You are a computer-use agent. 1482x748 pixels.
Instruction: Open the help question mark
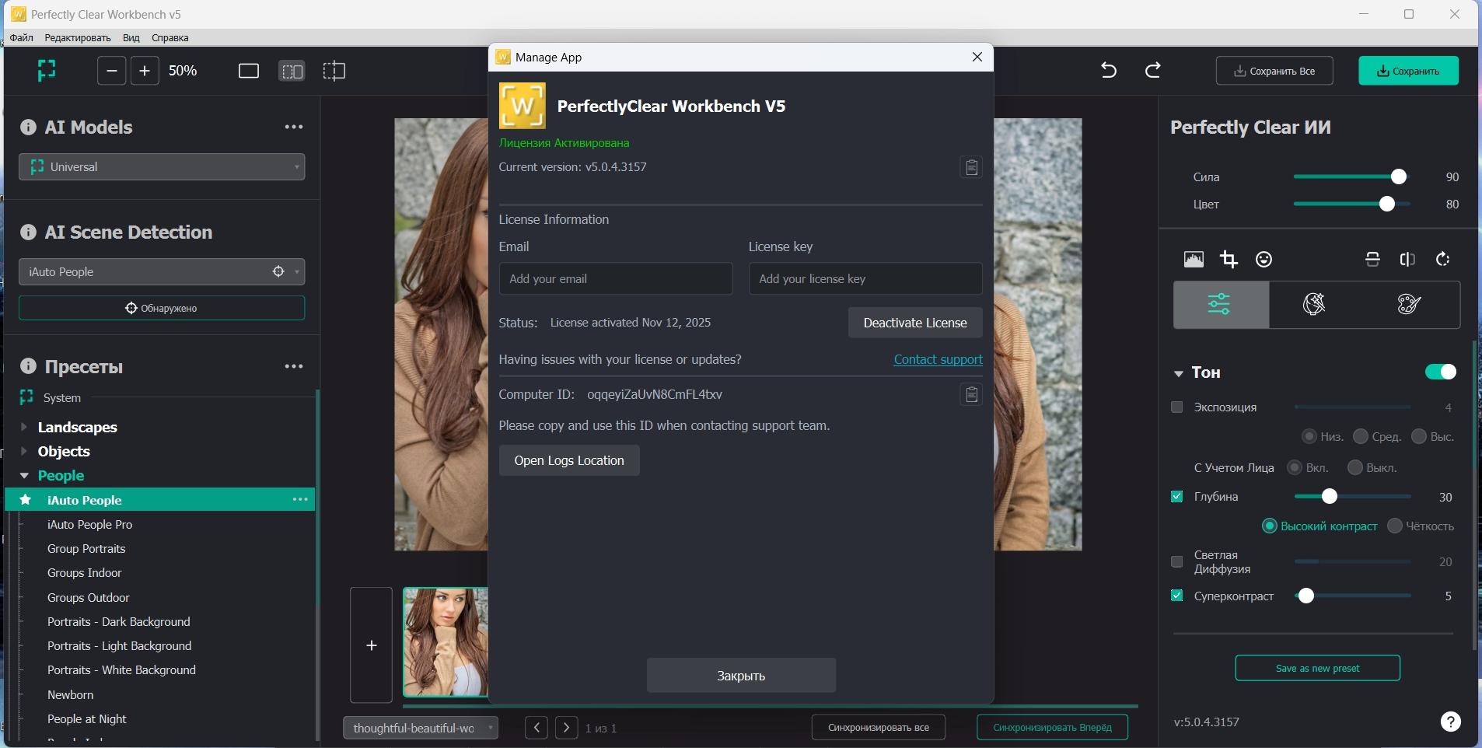click(1450, 722)
